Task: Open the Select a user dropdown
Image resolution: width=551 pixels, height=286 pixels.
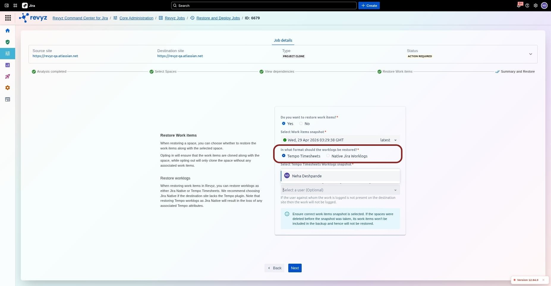Action: pyautogui.click(x=340, y=190)
